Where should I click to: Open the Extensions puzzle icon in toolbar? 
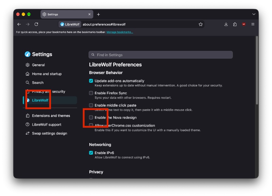click(235, 24)
